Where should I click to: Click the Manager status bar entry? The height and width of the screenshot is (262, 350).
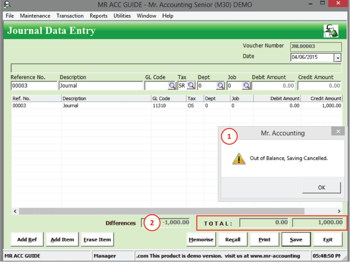pyautogui.click(x=113, y=256)
